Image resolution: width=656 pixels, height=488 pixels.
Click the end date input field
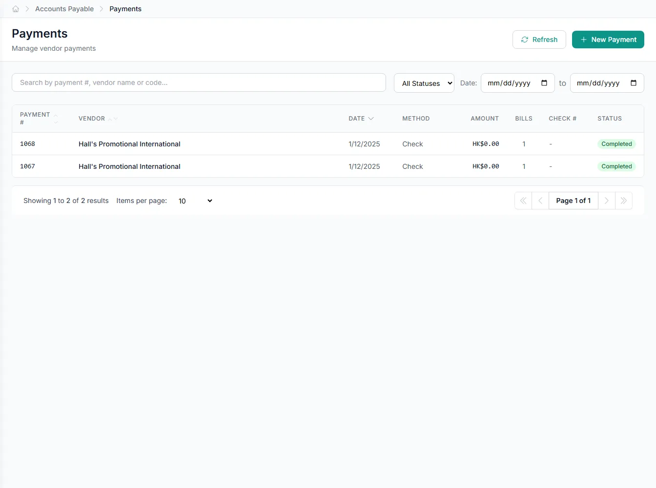coord(607,83)
